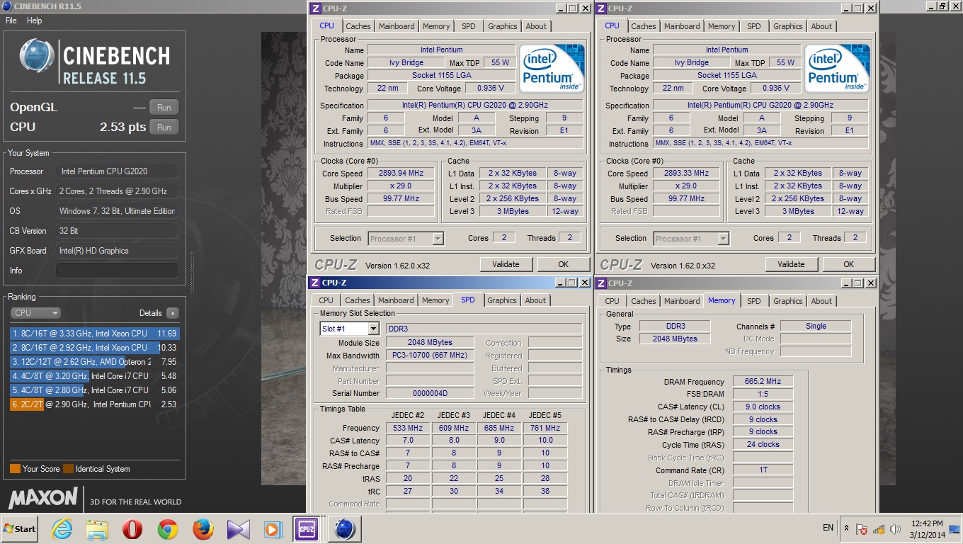
Task: Open Processor #1 selection in top-left CPU-Z
Action: tap(406, 239)
